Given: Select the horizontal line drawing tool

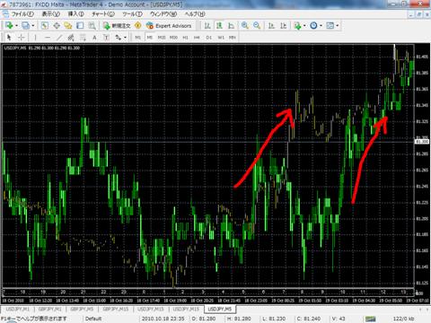Looking at the screenshot, I should (48, 38).
